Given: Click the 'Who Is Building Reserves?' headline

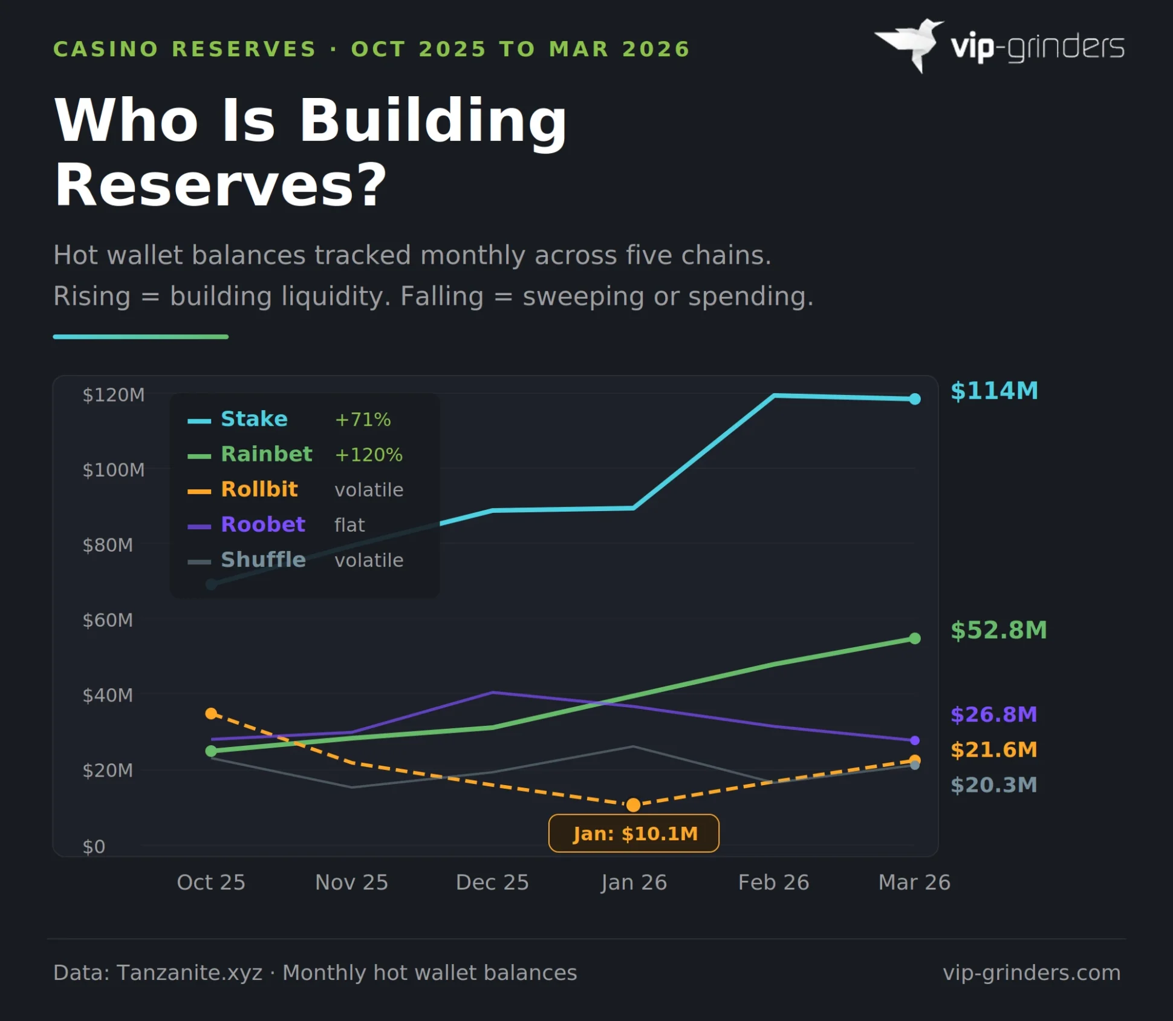Looking at the screenshot, I should (x=311, y=152).
